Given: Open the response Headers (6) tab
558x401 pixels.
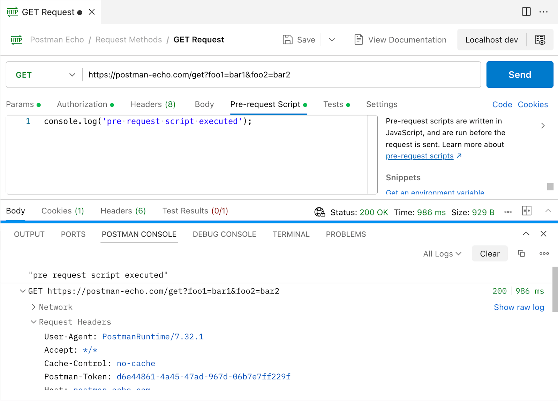Looking at the screenshot, I should (123, 211).
